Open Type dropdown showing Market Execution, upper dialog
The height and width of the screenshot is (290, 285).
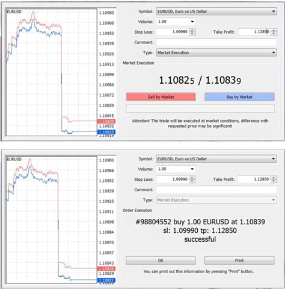(x=216, y=52)
